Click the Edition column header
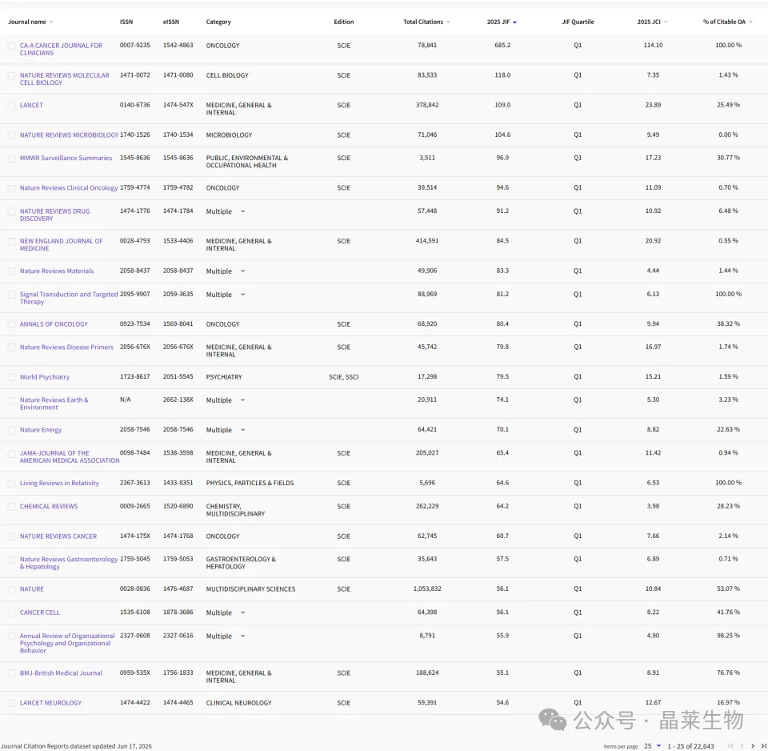Screen dimensions: 768x751 (344, 22)
